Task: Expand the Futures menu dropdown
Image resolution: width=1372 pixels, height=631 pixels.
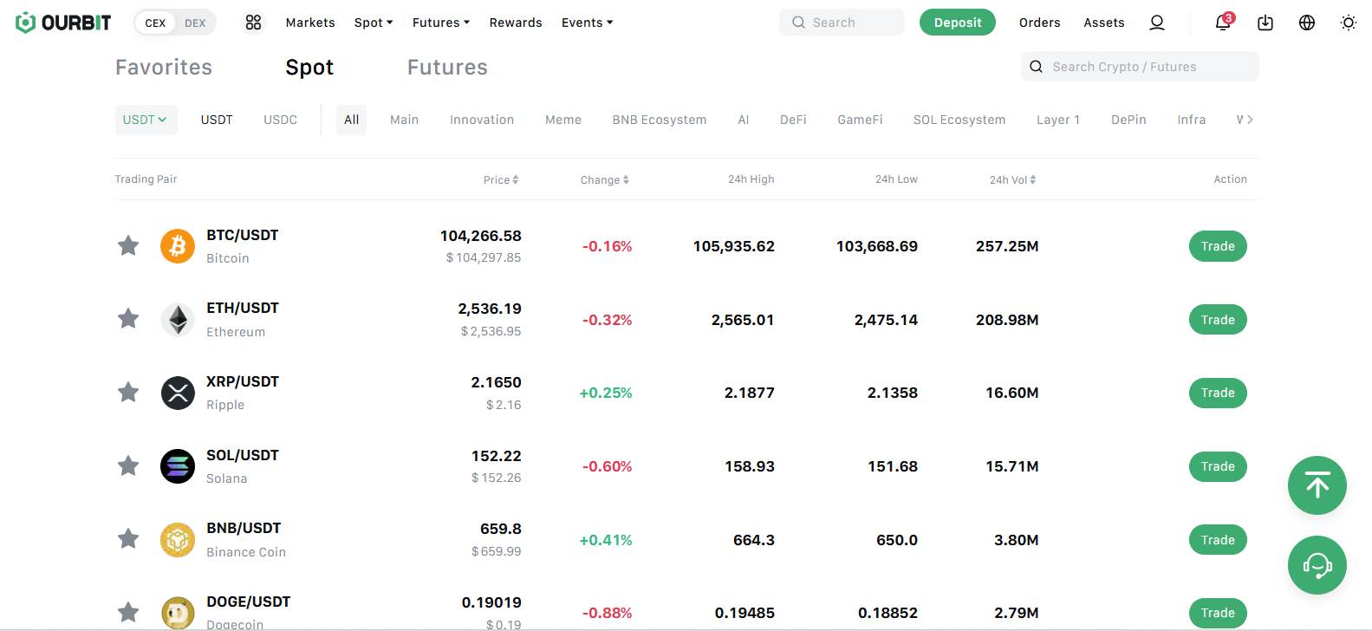Action: (x=441, y=23)
